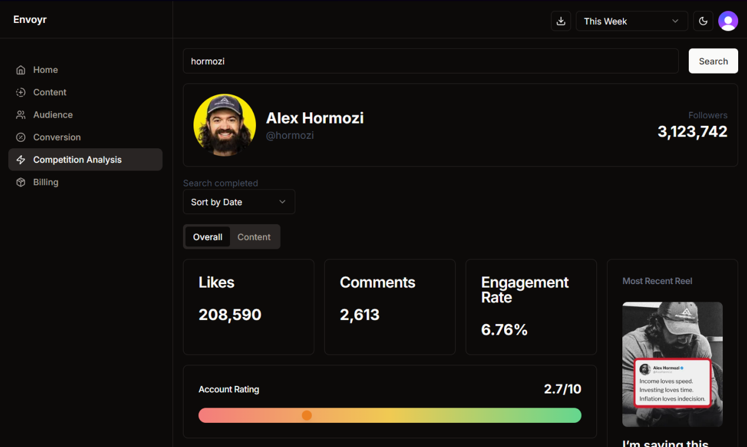Click Alex Hormozi profile picture

pos(225,125)
